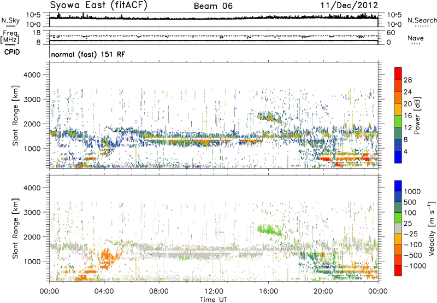The image size is (437, 303).
Task: Click the '18' frequency axis tick
Action: tap(37, 33)
